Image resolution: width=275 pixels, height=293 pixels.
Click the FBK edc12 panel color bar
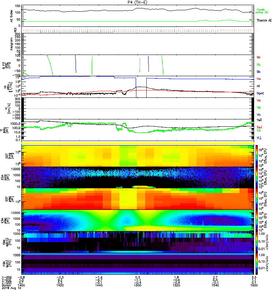coord(257,242)
